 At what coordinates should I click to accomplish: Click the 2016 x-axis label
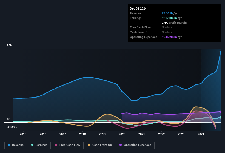(x=43, y=134)
